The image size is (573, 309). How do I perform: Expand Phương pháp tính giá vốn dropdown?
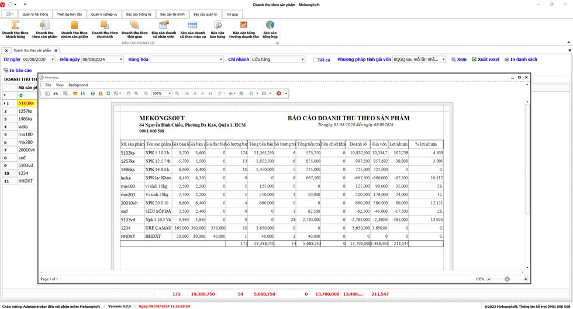(x=444, y=60)
